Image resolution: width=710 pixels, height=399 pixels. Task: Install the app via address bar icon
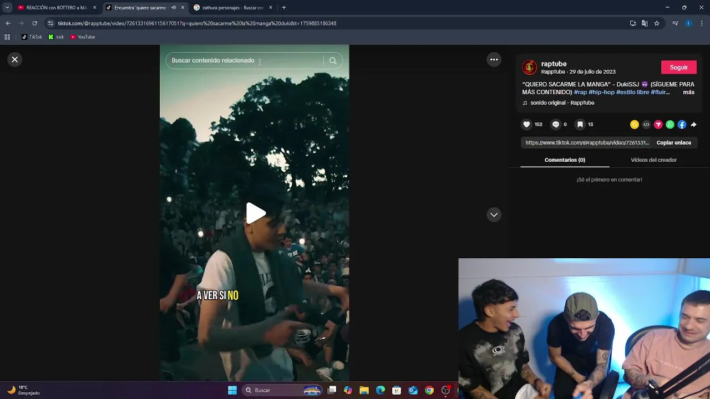click(633, 23)
